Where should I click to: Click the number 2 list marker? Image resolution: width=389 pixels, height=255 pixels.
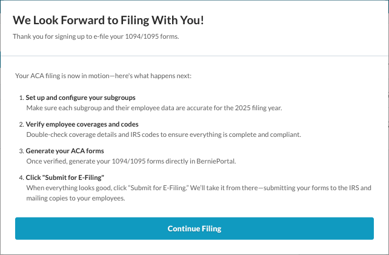click(x=21, y=124)
